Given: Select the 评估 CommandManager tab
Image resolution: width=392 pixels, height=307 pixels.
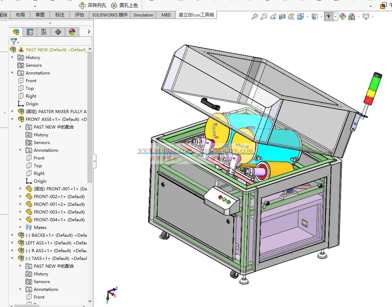Looking at the screenshot, I should (79, 15).
